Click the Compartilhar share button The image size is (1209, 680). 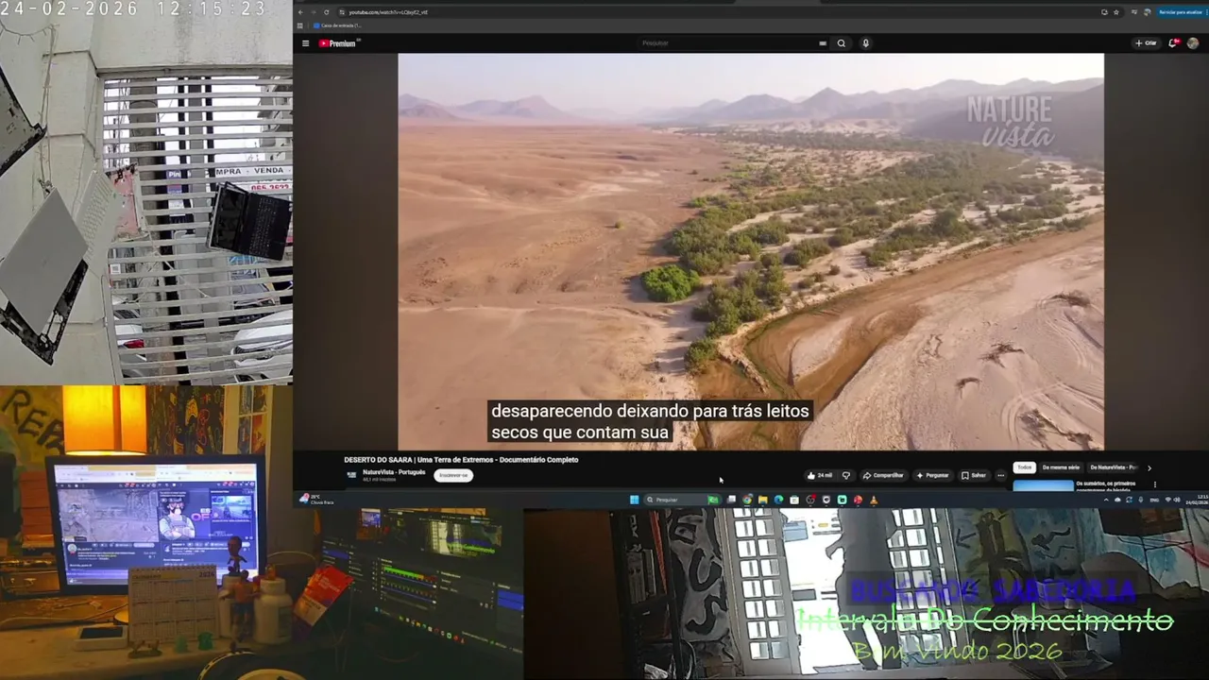[883, 475]
